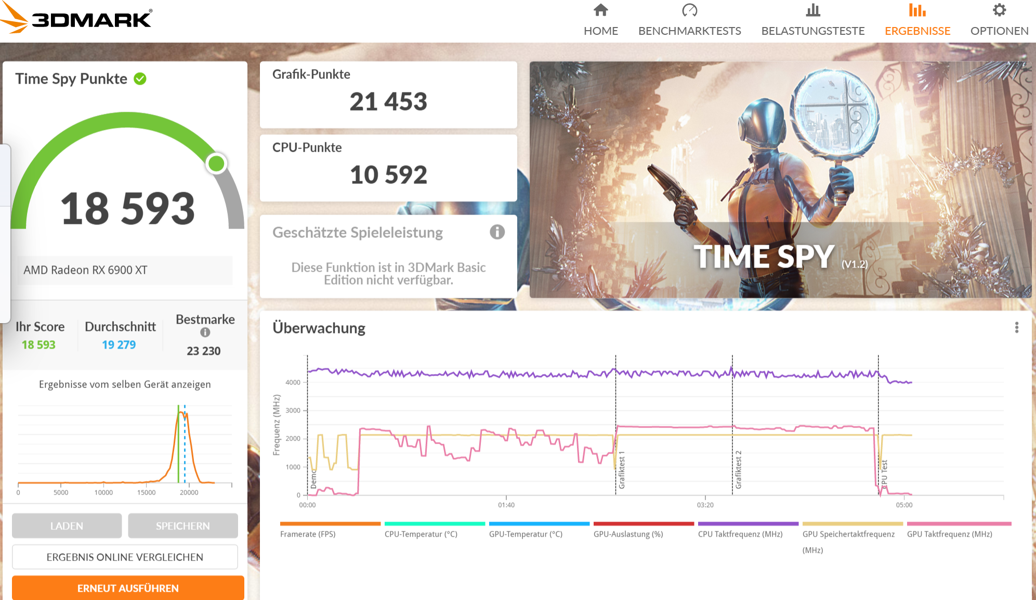
Task: Click the ERNEUT AUSFÜHREN button
Action: click(x=128, y=588)
